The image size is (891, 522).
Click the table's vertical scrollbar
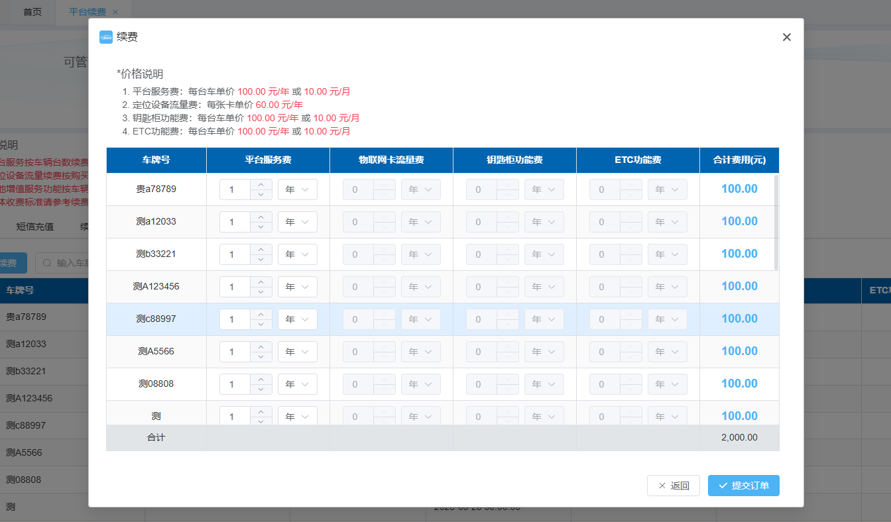pos(776,222)
